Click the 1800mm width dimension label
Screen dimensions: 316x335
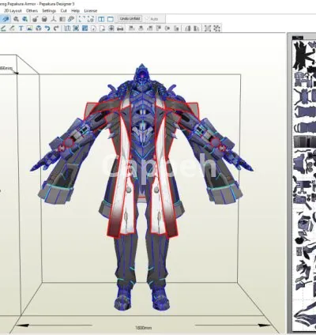tap(143, 328)
